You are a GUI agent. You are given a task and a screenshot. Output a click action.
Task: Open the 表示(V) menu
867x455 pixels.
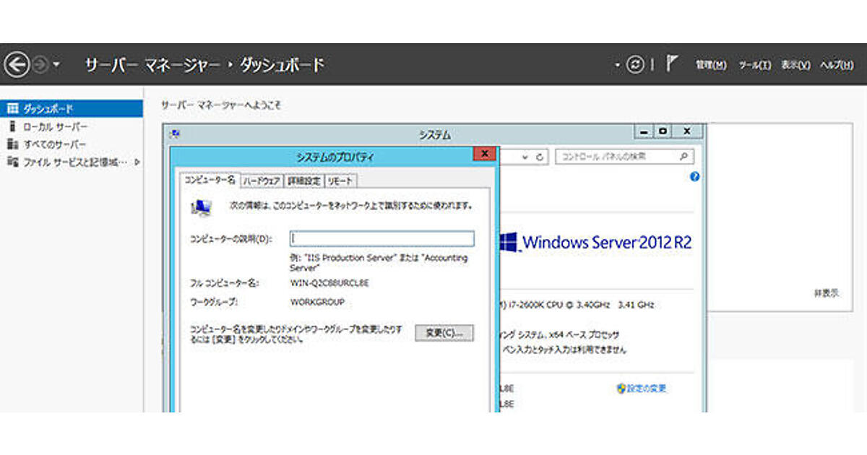795,65
